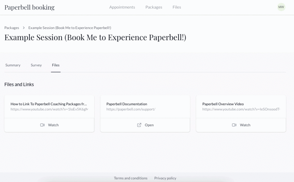Viewport: 294px width, 182px height.
Task: Select the Files tab under the session title
Action: (x=56, y=65)
